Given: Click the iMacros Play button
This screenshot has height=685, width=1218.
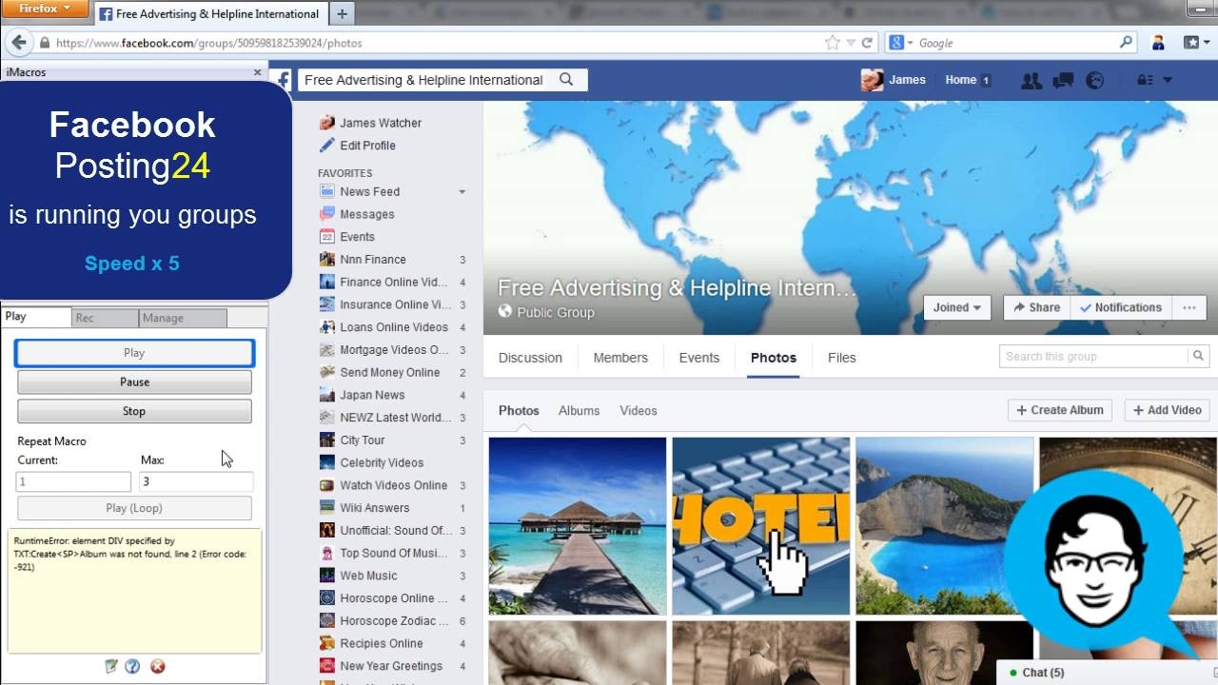Looking at the screenshot, I should (134, 353).
